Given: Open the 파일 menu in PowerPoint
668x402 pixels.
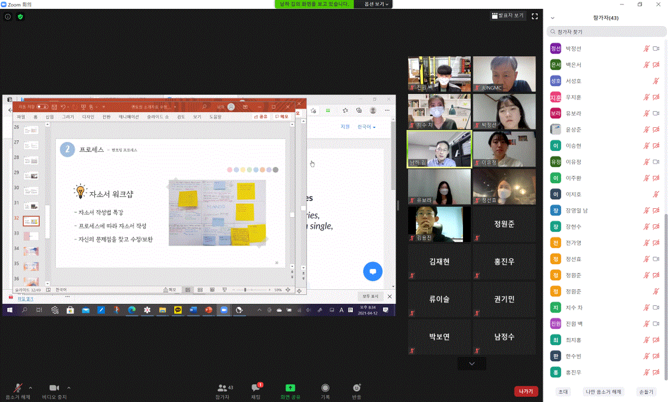Looking at the screenshot, I should 21,117.
